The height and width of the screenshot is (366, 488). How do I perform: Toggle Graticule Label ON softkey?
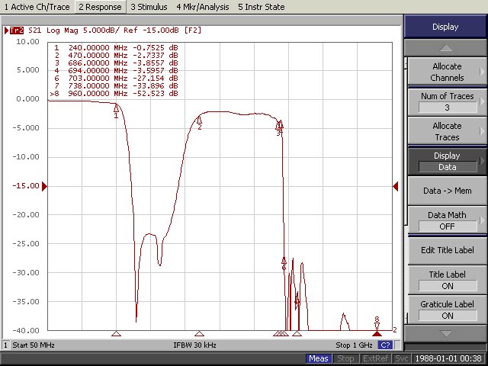tap(447, 309)
